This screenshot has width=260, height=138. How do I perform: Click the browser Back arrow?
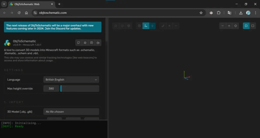click(5, 13)
